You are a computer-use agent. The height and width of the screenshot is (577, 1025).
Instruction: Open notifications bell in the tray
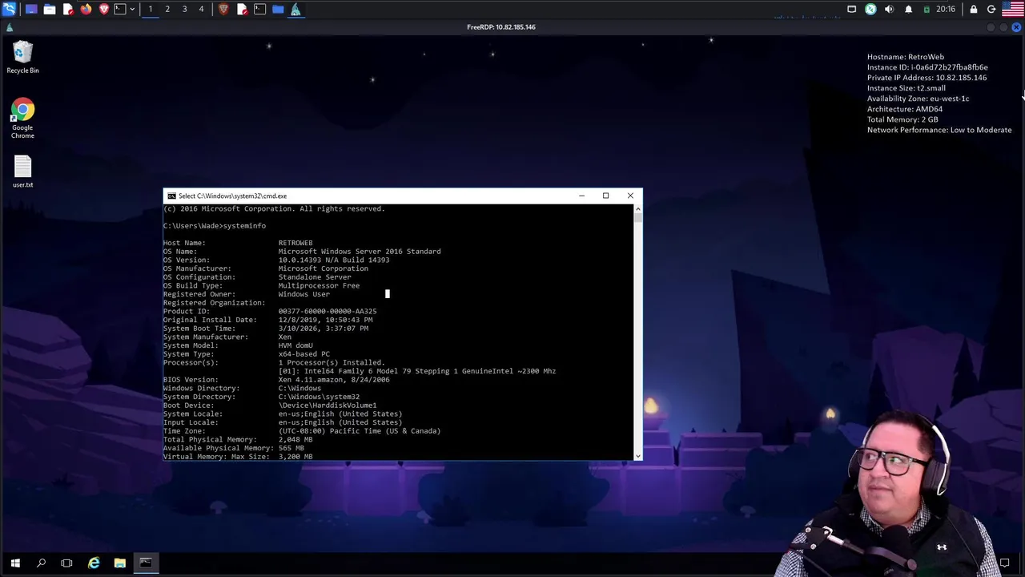pos(909,9)
